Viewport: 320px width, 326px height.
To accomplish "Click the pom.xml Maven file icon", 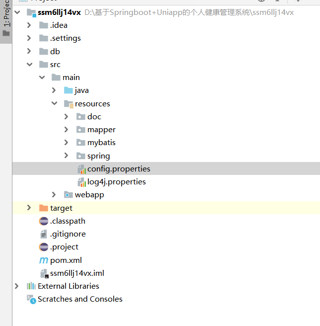I will 44,260.
